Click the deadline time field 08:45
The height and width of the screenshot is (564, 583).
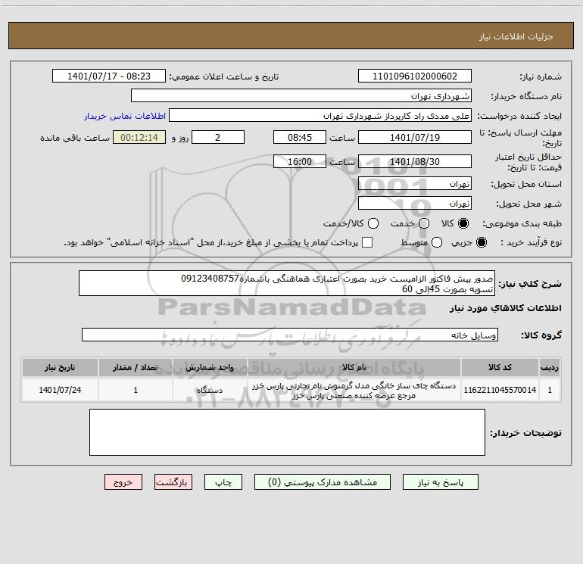[300, 137]
